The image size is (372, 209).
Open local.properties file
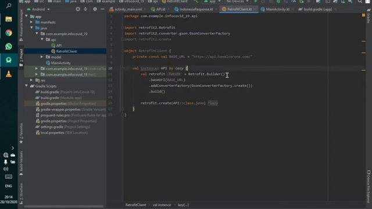click(62, 133)
